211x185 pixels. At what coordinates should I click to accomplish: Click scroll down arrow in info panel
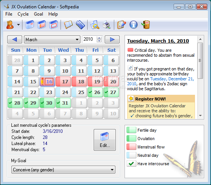pyautogui.click(x=200, y=116)
